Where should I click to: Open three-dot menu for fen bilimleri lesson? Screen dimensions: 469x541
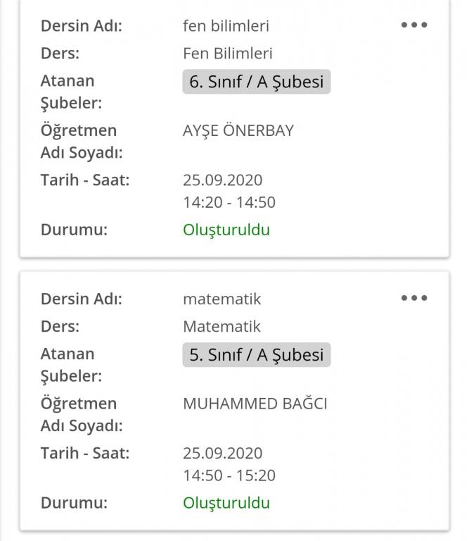(x=413, y=25)
